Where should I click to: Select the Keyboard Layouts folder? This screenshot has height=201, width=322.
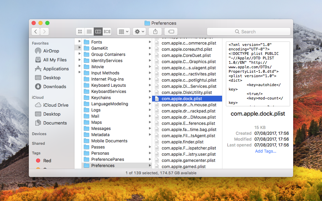pyautogui.click(x=117, y=85)
